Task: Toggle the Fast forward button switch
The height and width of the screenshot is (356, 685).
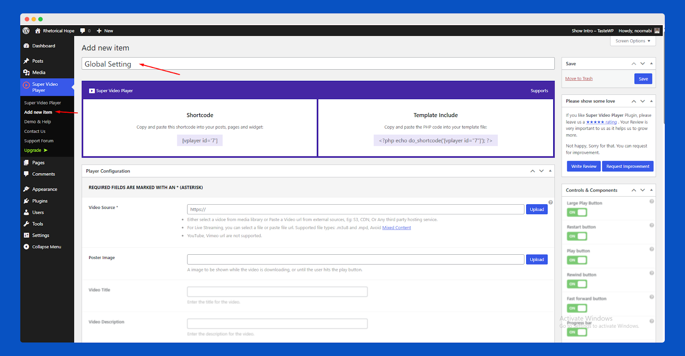Action: 577,308
